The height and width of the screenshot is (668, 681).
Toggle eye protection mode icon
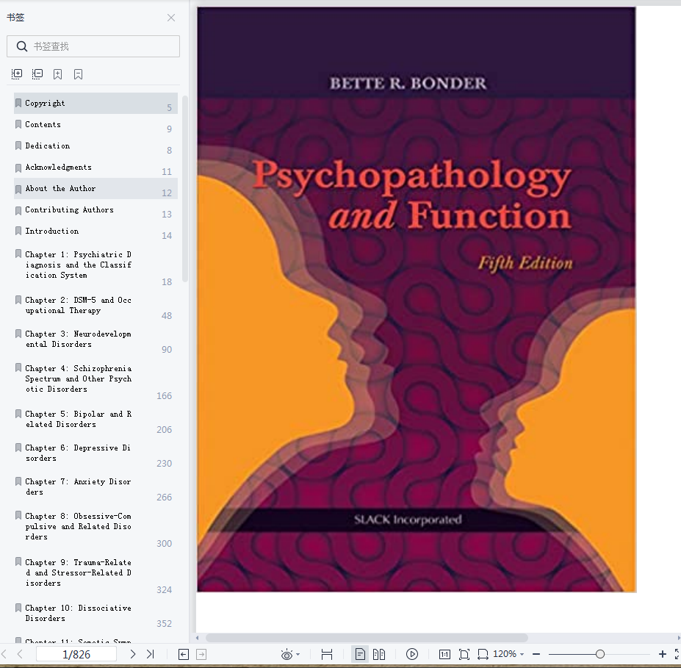click(287, 655)
